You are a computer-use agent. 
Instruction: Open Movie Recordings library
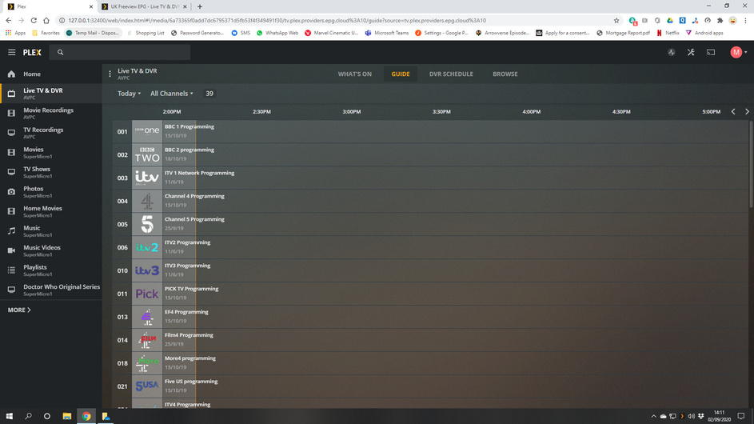point(51,113)
